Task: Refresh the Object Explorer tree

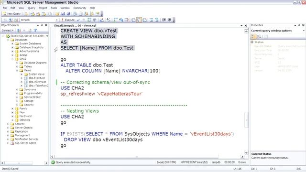Action: point(30,31)
